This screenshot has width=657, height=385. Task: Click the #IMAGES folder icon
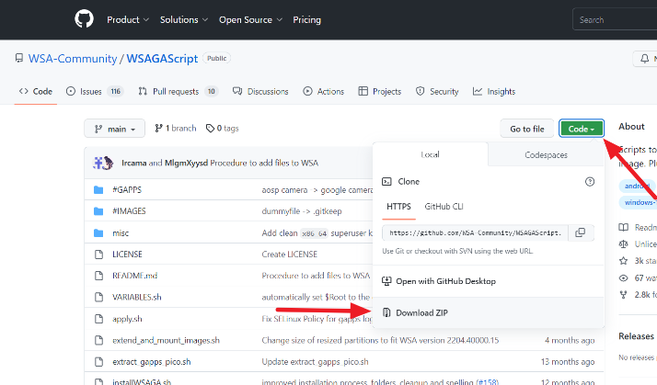(98, 211)
